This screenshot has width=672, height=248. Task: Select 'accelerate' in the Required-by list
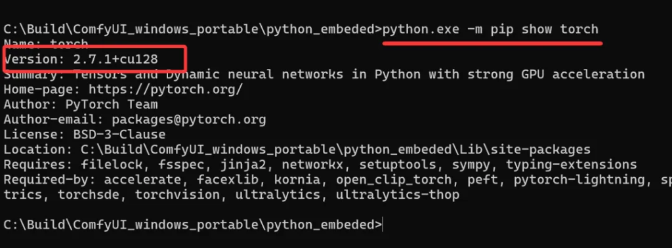click(x=142, y=180)
